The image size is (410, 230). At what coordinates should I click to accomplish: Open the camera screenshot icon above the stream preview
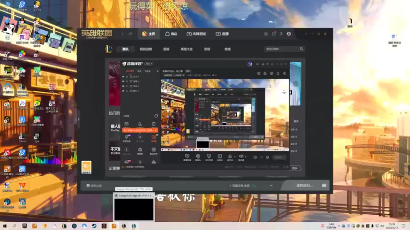coord(259,74)
